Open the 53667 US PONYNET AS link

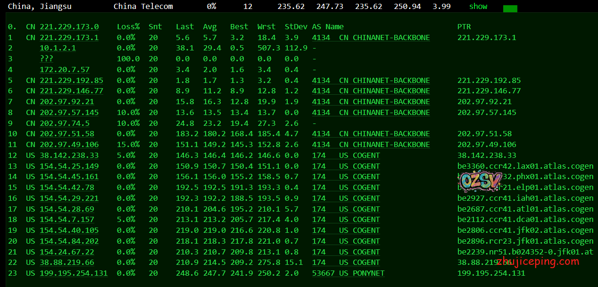(x=348, y=273)
